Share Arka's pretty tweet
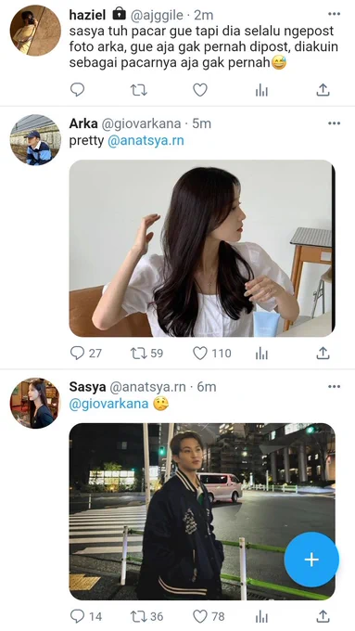The image size is (355, 631). click(x=323, y=354)
